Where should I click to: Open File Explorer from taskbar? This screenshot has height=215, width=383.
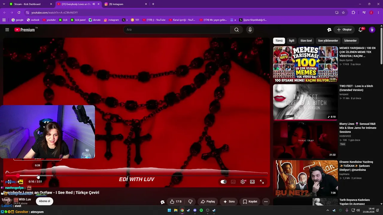(176, 210)
